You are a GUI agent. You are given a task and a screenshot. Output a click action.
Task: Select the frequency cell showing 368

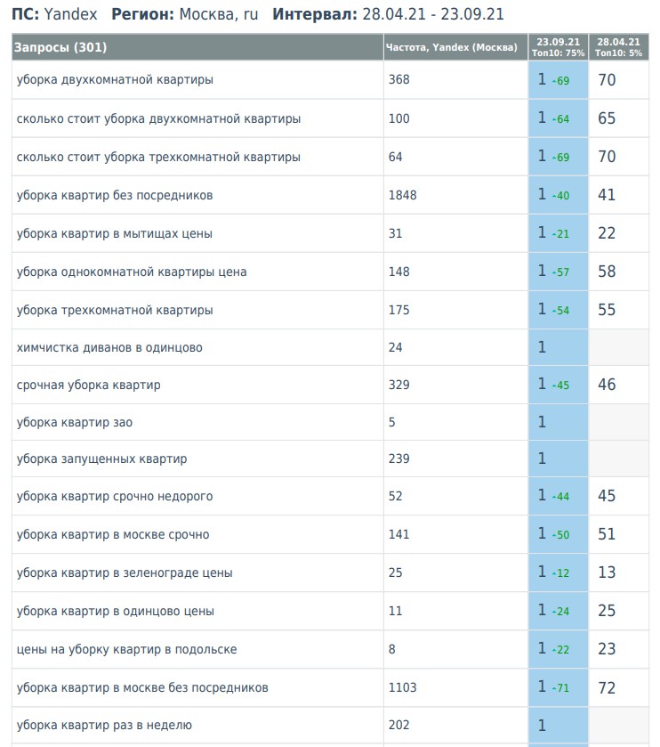pyautogui.click(x=398, y=80)
